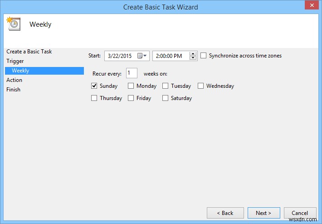This screenshot has width=322, height=224.
Task: Click the task scheduler clock icon
Action: (14, 24)
